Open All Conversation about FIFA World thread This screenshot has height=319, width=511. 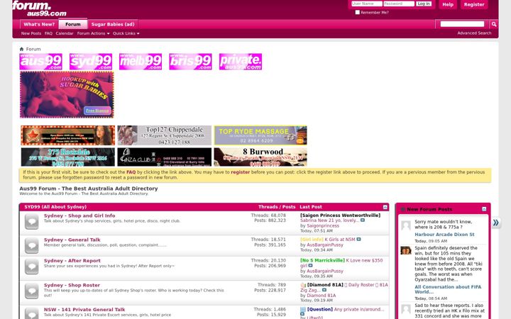click(448, 289)
